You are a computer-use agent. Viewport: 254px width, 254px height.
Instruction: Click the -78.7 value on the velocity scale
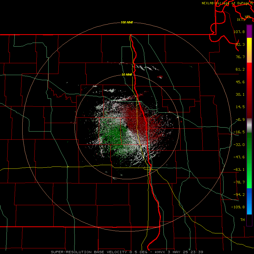239,182
